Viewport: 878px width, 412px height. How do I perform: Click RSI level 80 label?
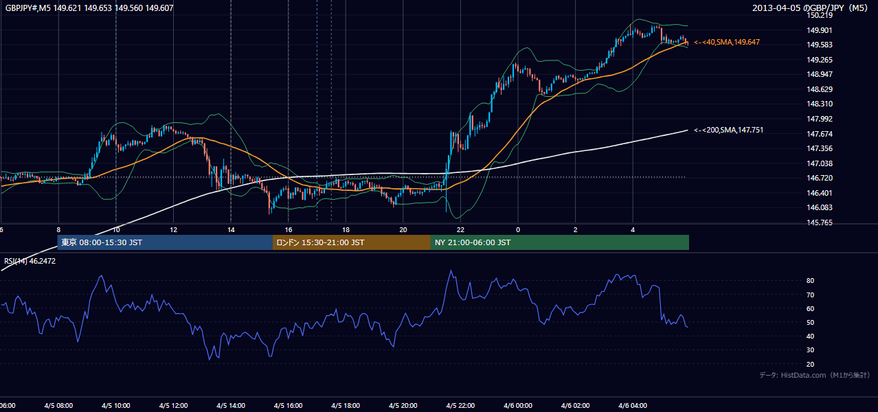(x=811, y=281)
